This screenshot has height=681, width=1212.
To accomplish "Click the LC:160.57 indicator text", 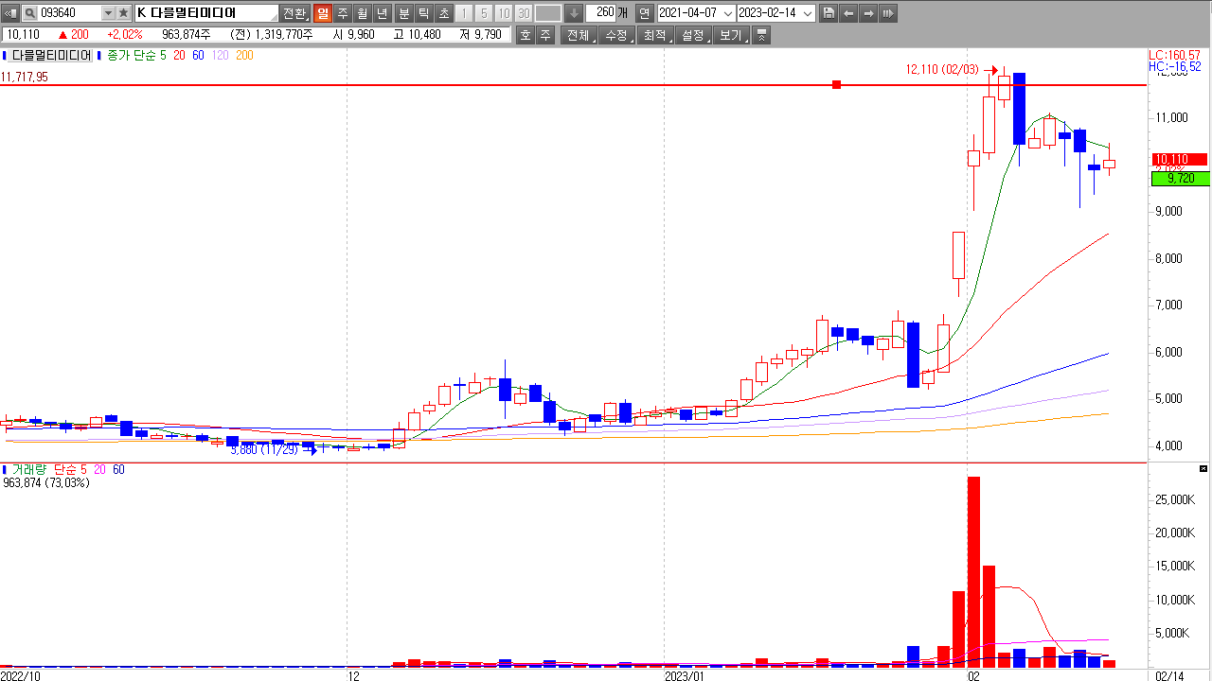I will 1174,55.
